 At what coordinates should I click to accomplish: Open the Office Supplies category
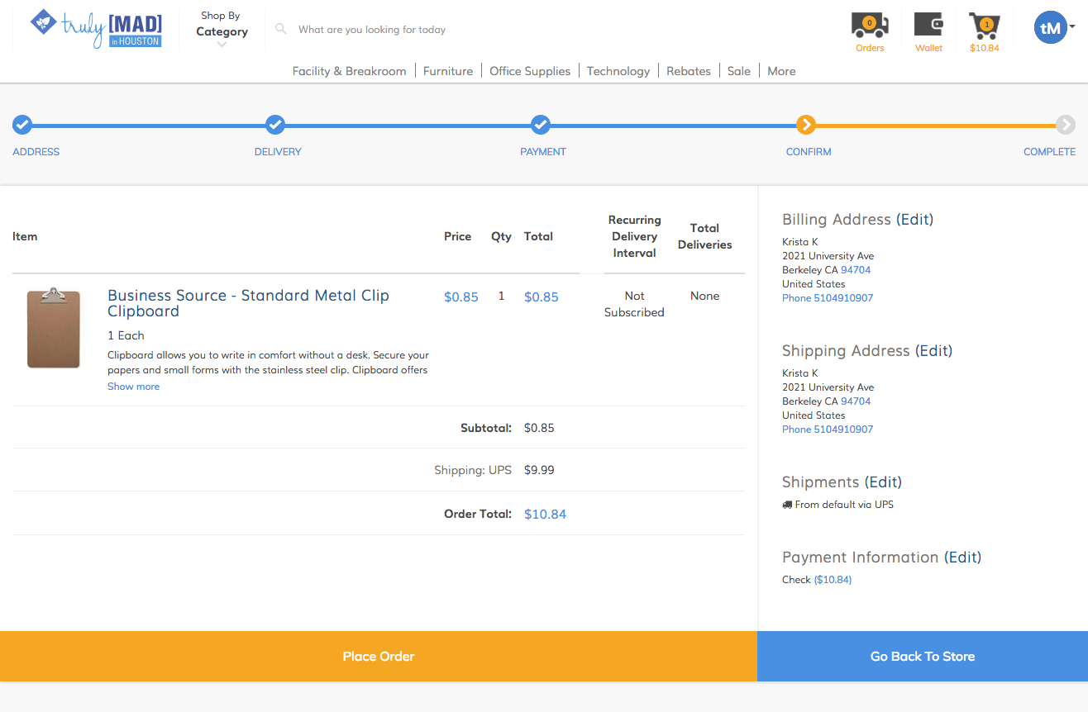pyautogui.click(x=530, y=71)
